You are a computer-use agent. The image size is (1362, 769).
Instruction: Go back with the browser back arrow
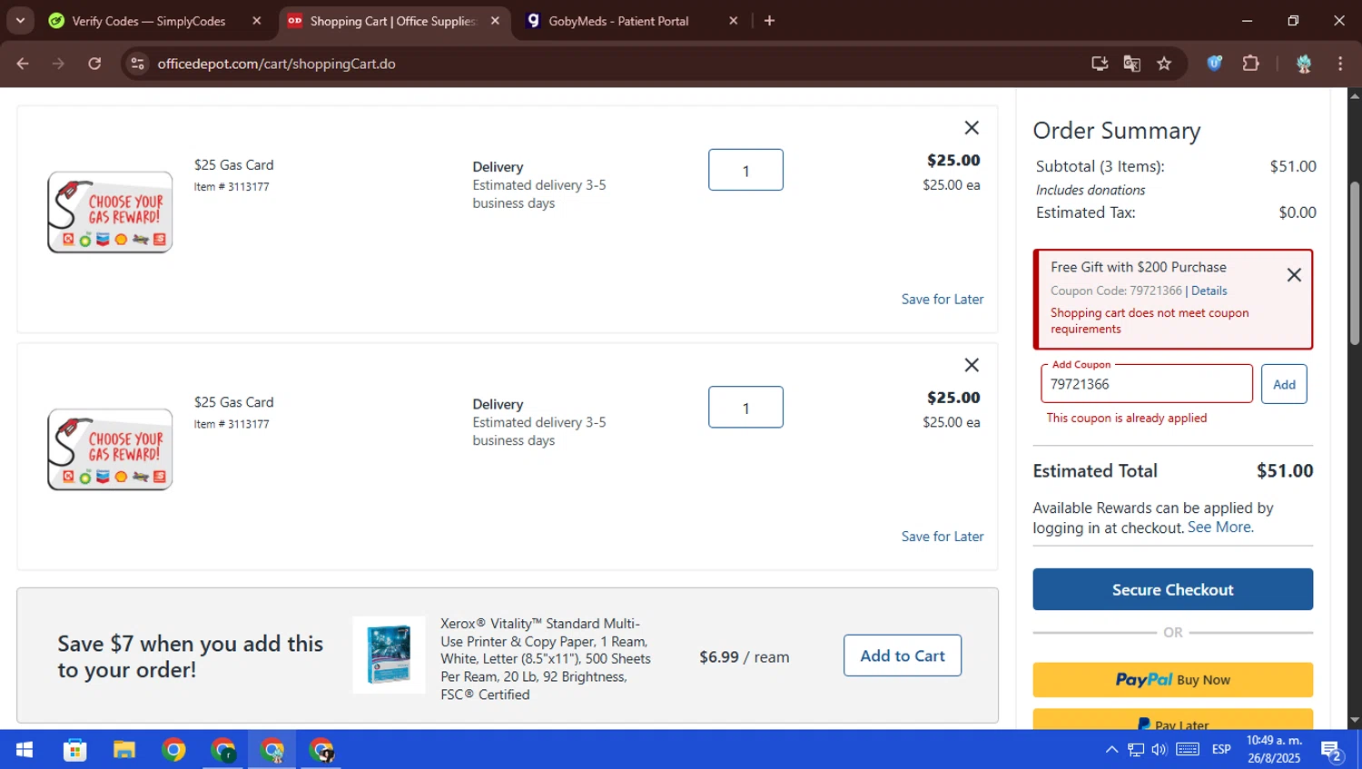tap(23, 64)
